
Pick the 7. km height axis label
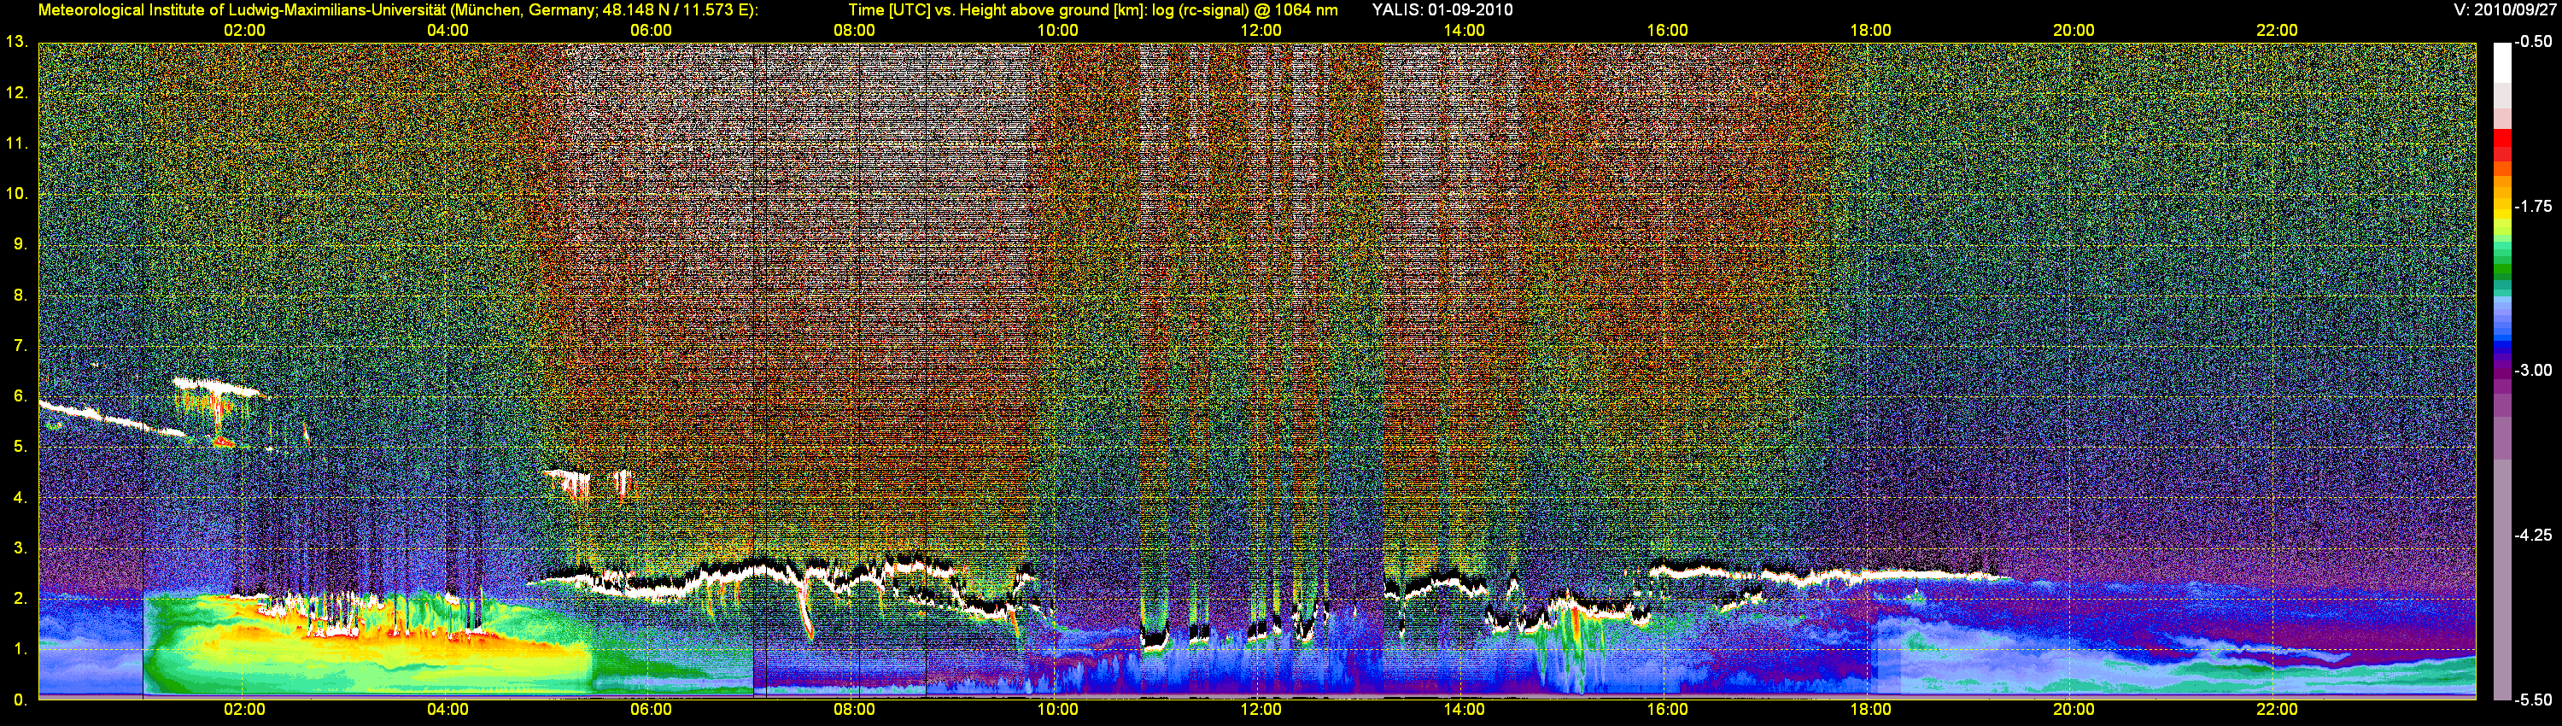pyautogui.click(x=20, y=345)
